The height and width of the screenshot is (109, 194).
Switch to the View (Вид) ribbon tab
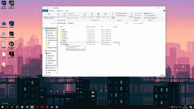67,11
